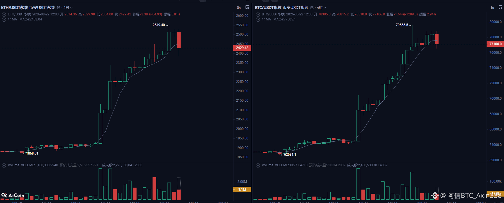Click the 2600.00 label on ETH price axis
The height and width of the screenshot is (203, 504).
pos(242,16)
